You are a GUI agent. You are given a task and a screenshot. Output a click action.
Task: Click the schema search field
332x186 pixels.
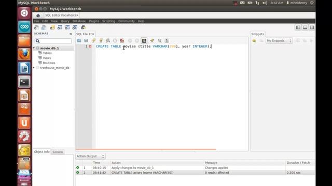click(53, 41)
